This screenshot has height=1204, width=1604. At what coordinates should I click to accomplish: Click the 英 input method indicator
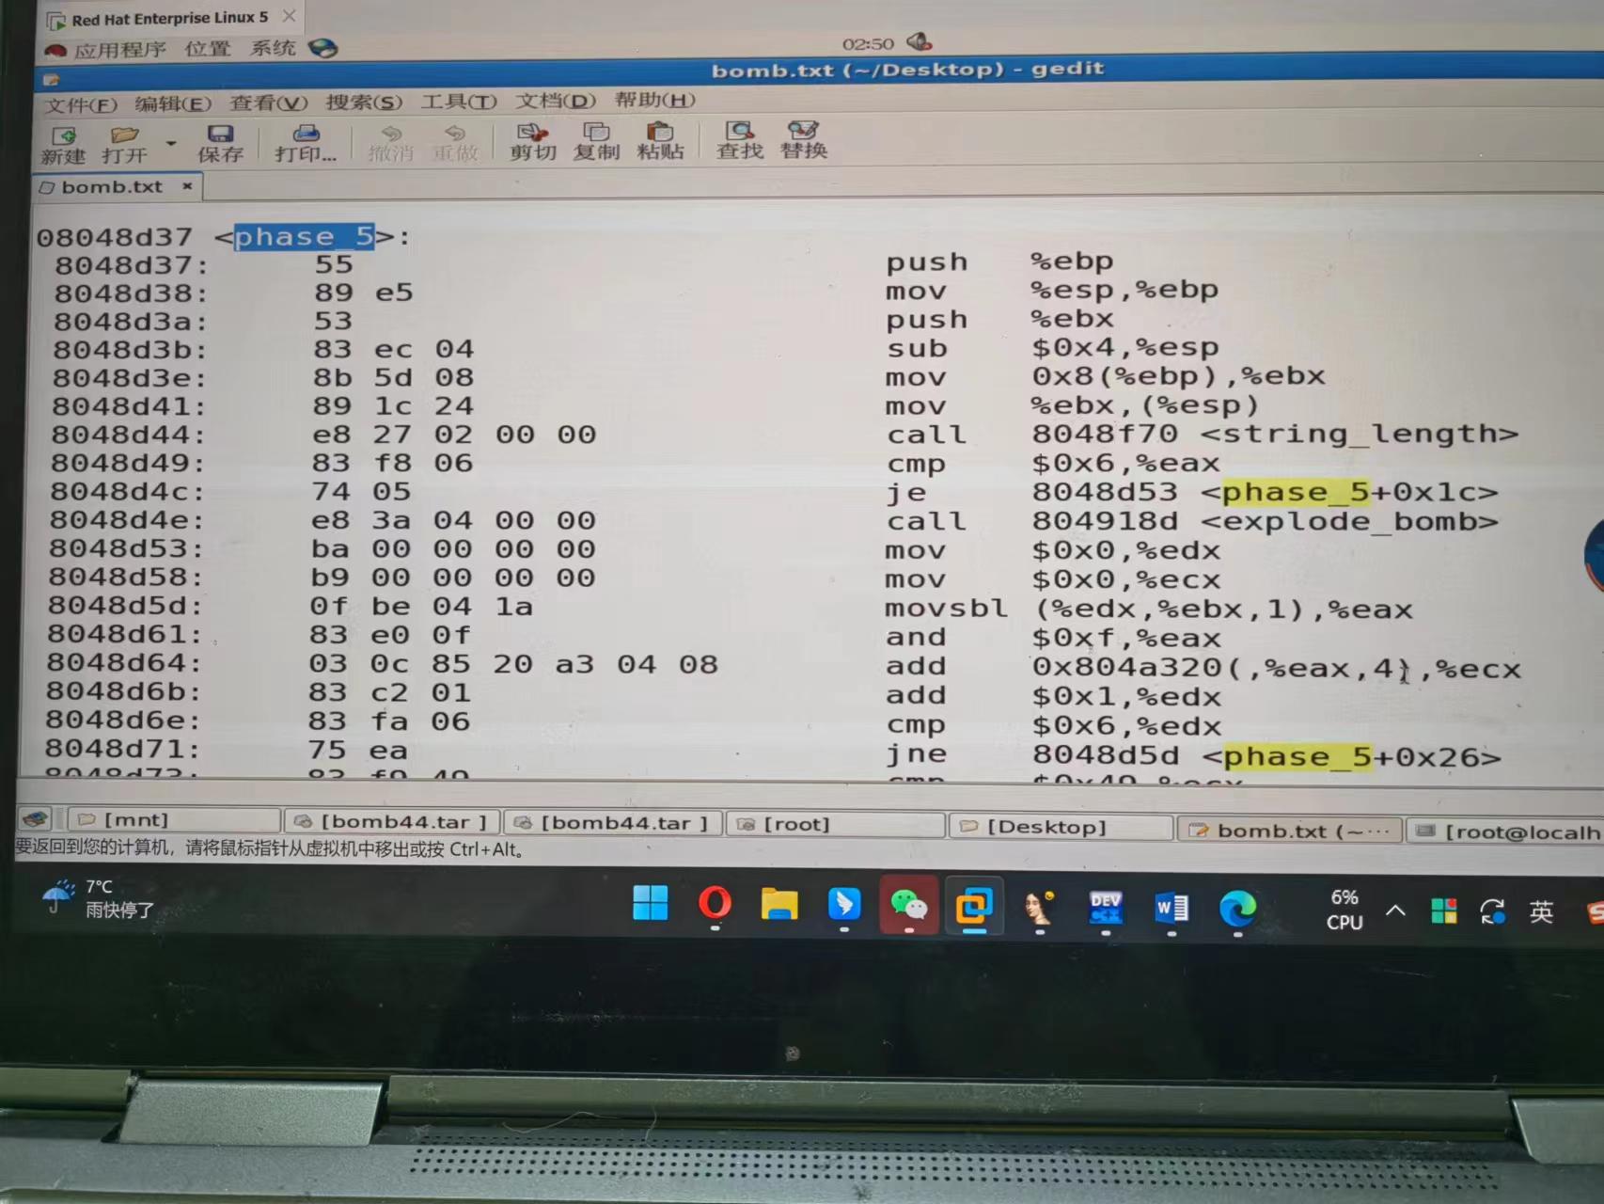1542,911
